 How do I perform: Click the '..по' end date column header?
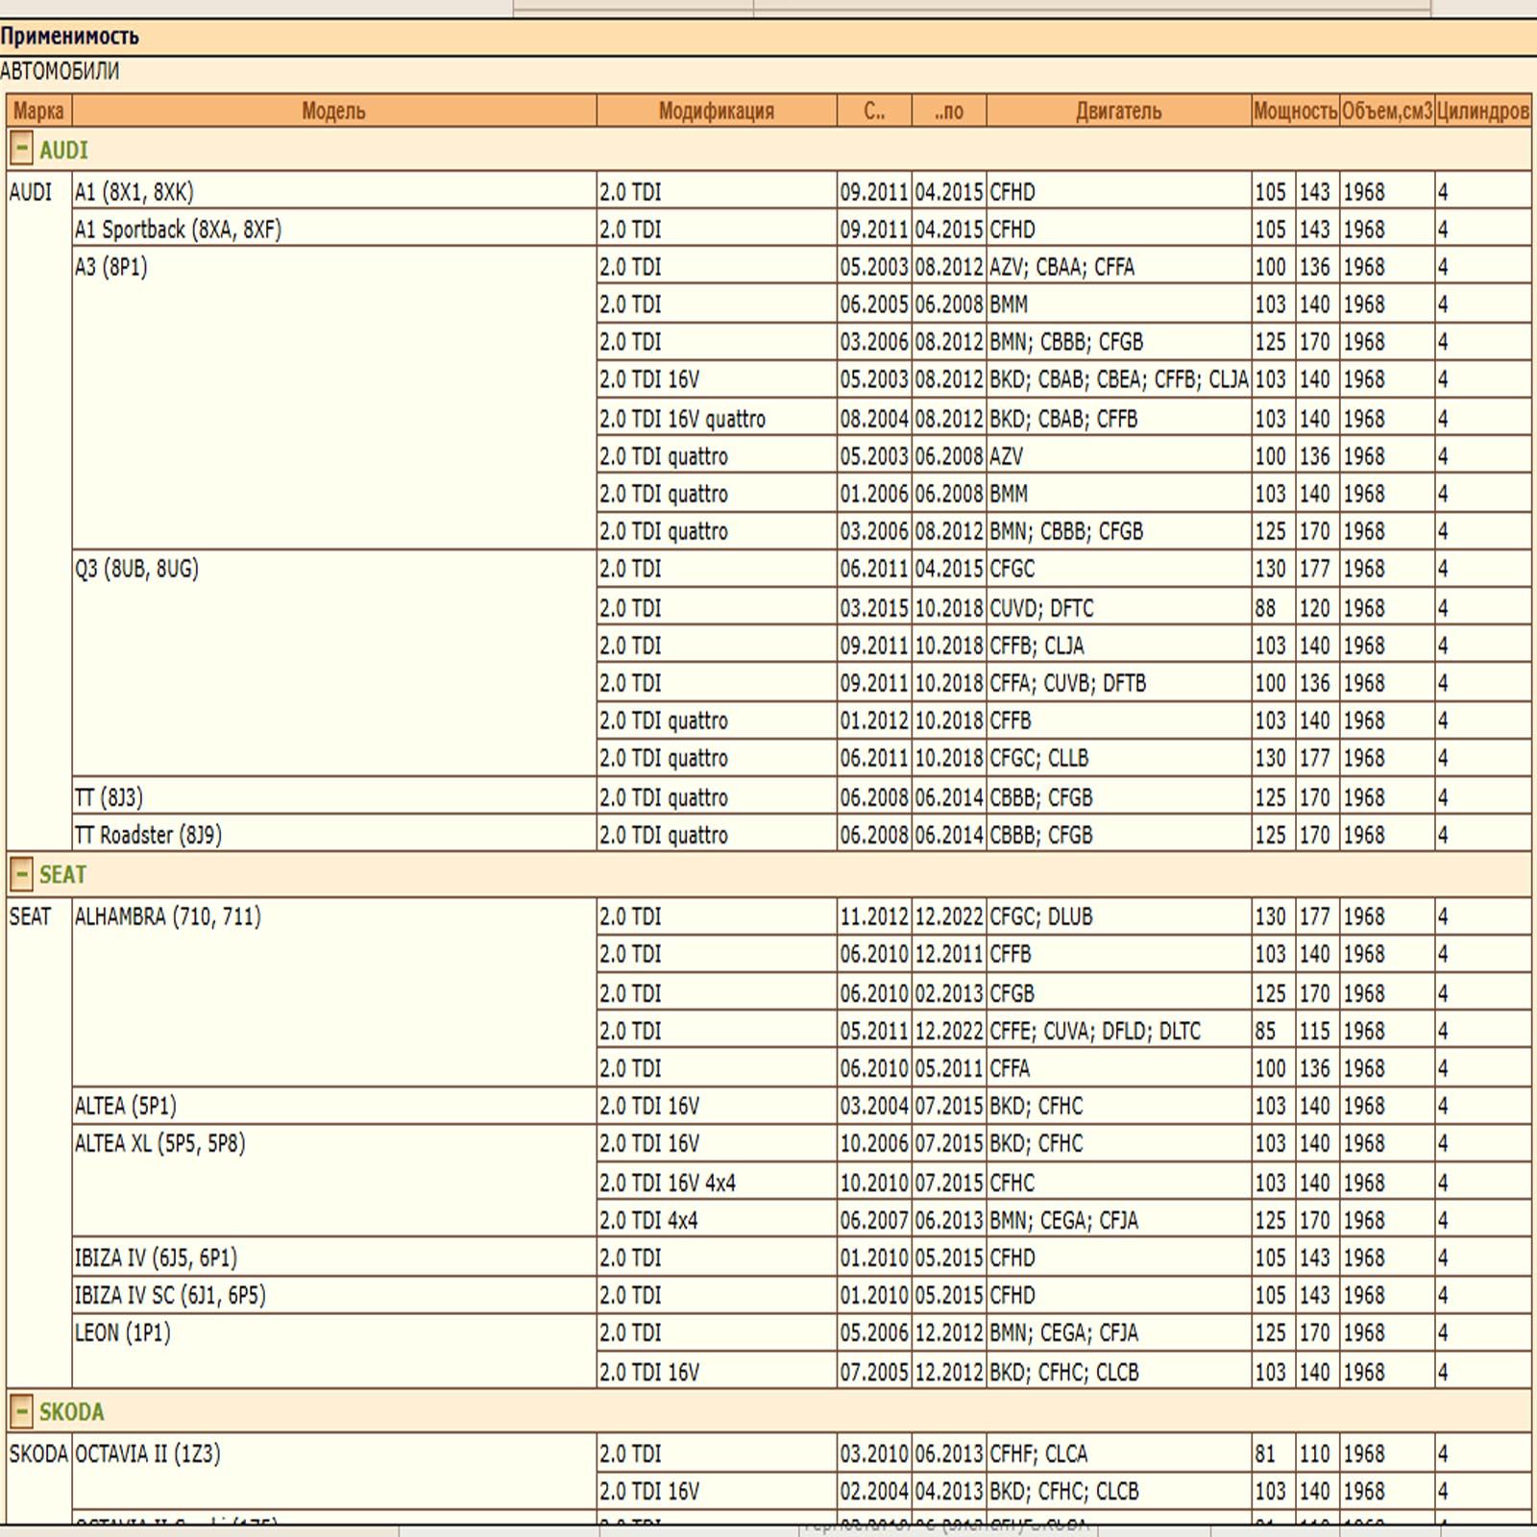point(948,110)
